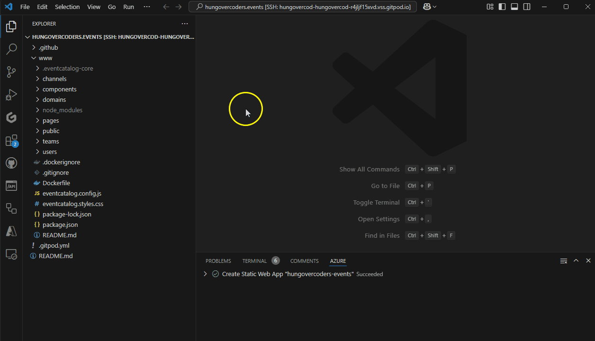Open the Copilot chat icon in title bar
The height and width of the screenshot is (341, 595).
(x=427, y=7)
